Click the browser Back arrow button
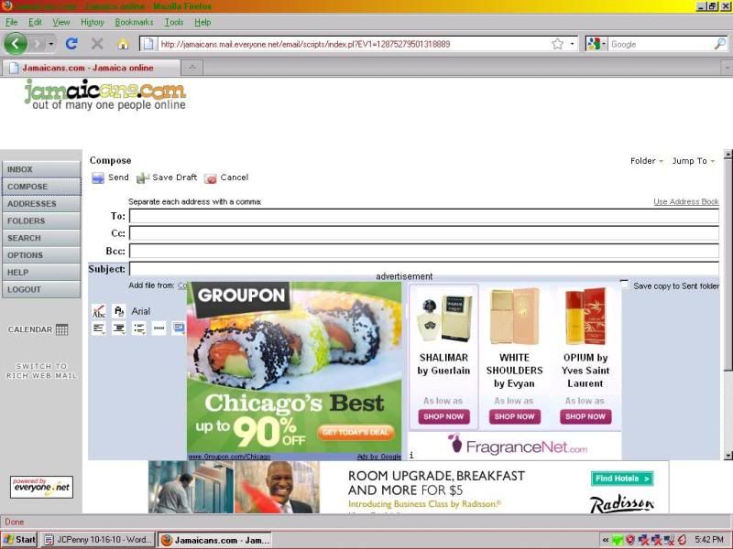 (x=16, y=44)
